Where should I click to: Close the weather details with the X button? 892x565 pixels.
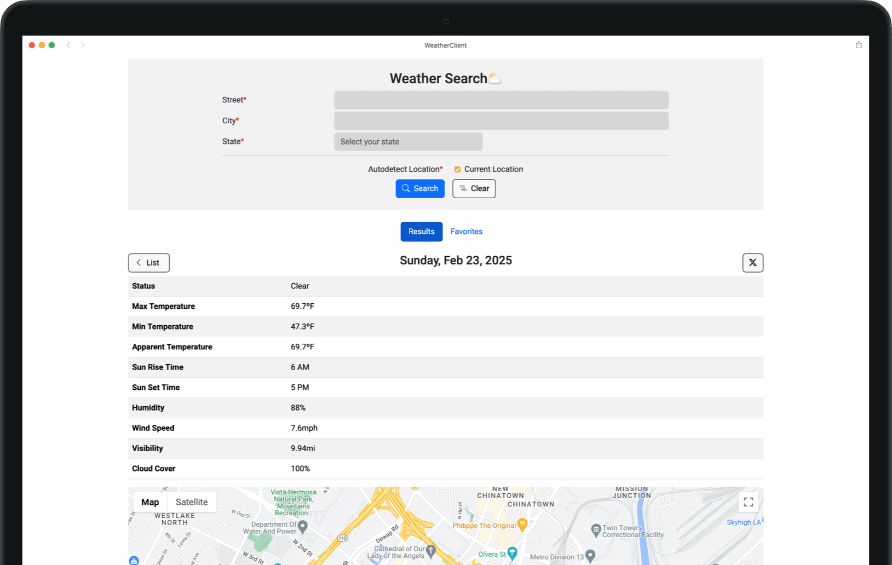[x=752, y=263]
